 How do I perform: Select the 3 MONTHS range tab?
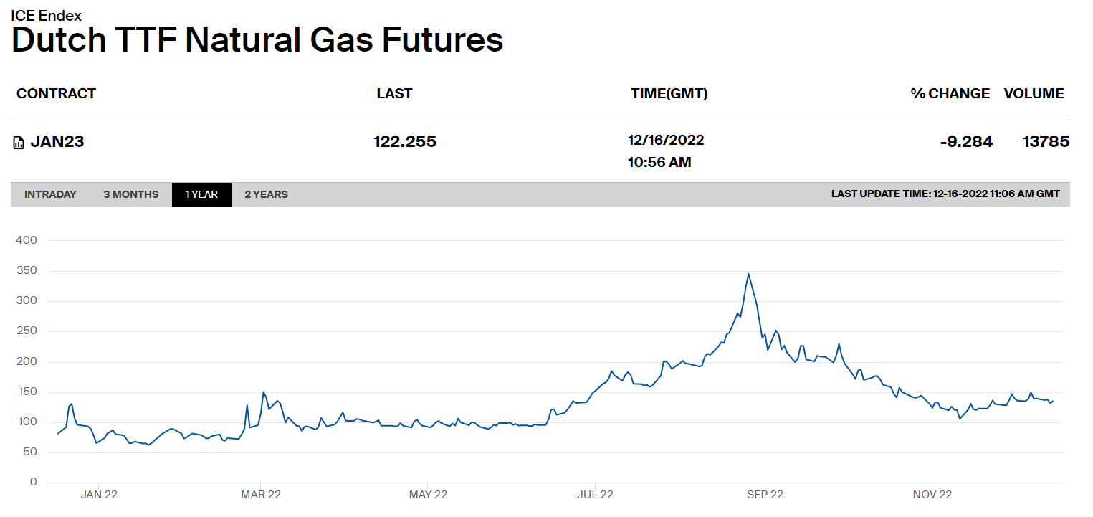(131, 194)
